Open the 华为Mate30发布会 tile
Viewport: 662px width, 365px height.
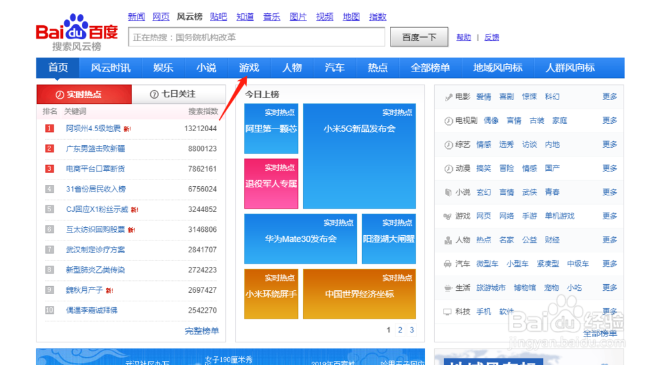(301, 238)
